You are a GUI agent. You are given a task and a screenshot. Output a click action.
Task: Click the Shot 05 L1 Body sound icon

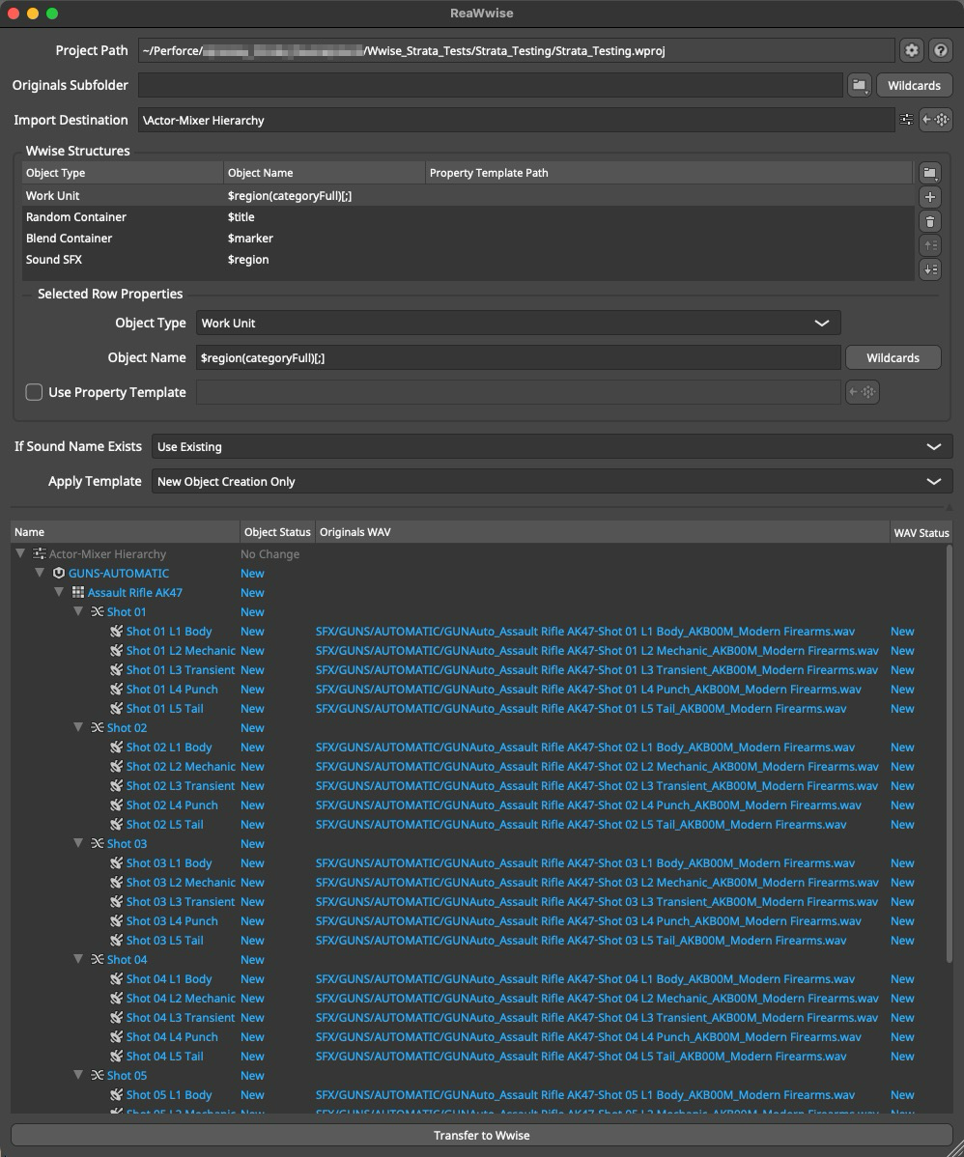coord(117,1095)
